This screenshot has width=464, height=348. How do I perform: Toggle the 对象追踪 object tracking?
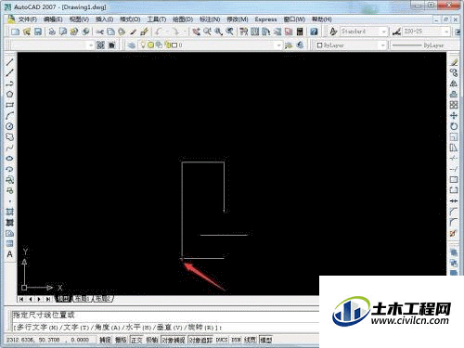click(x=200, y=340)
